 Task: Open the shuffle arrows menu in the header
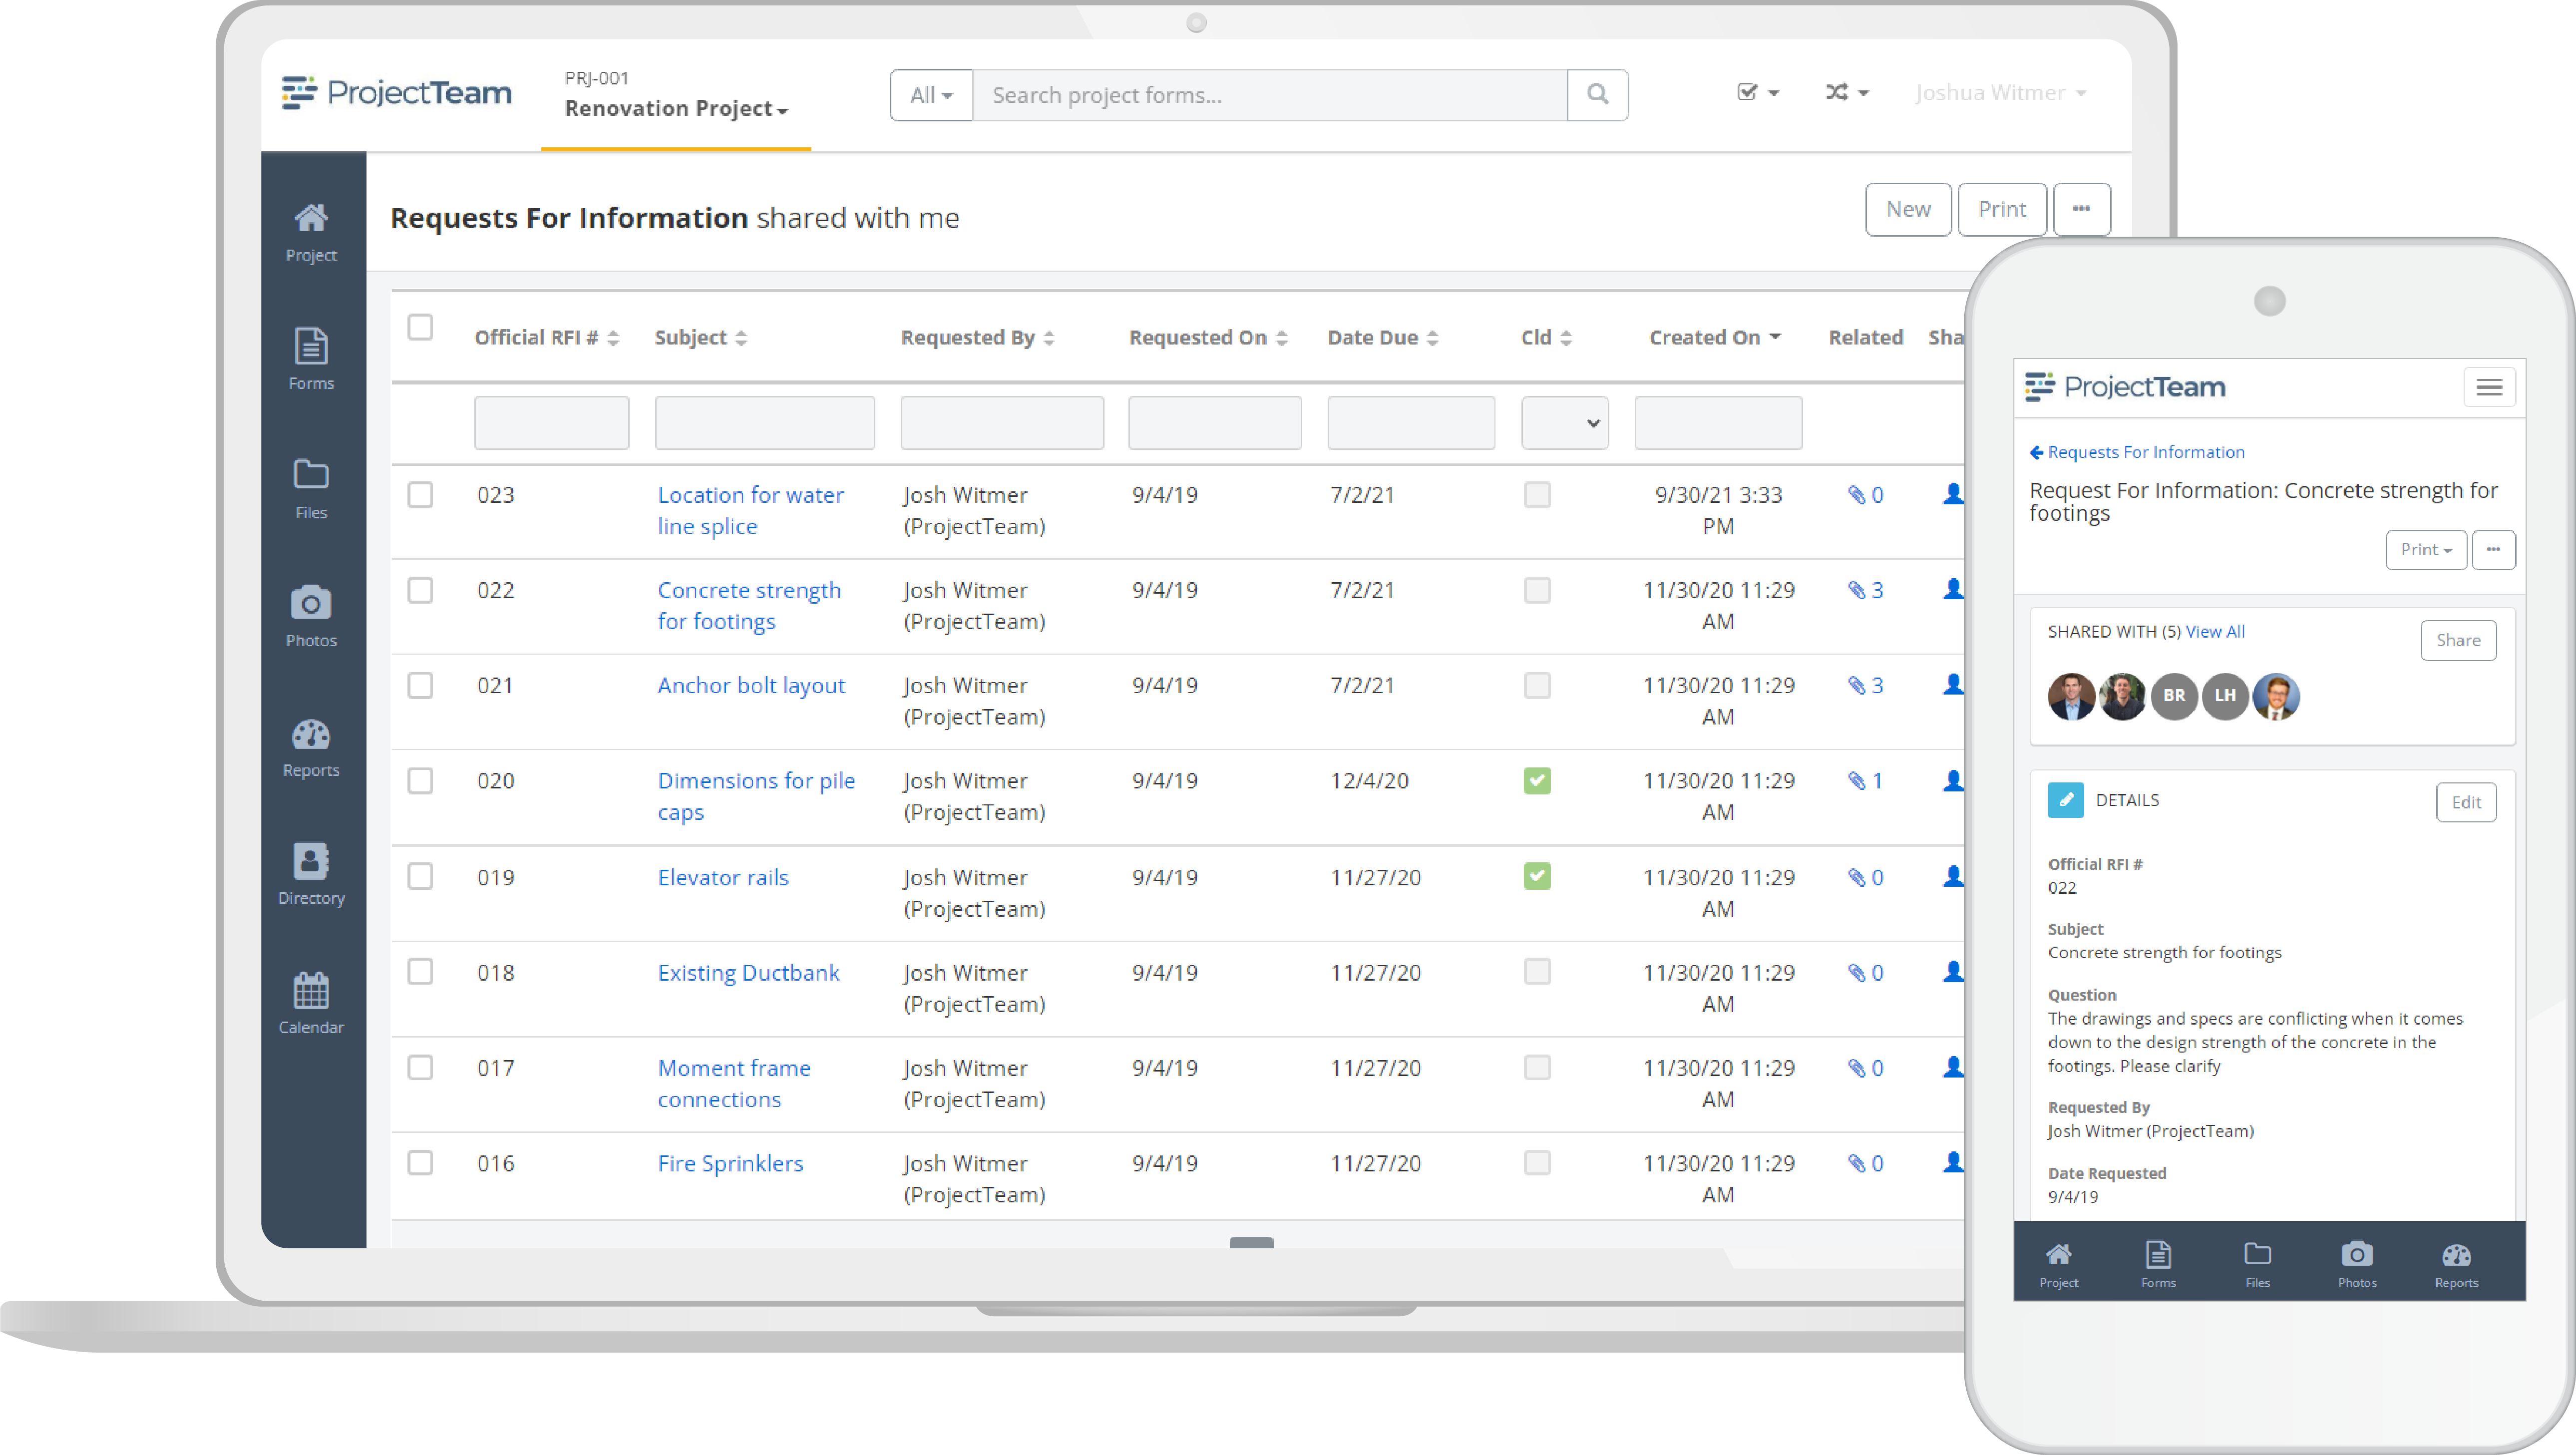(x=1846, y=93)
